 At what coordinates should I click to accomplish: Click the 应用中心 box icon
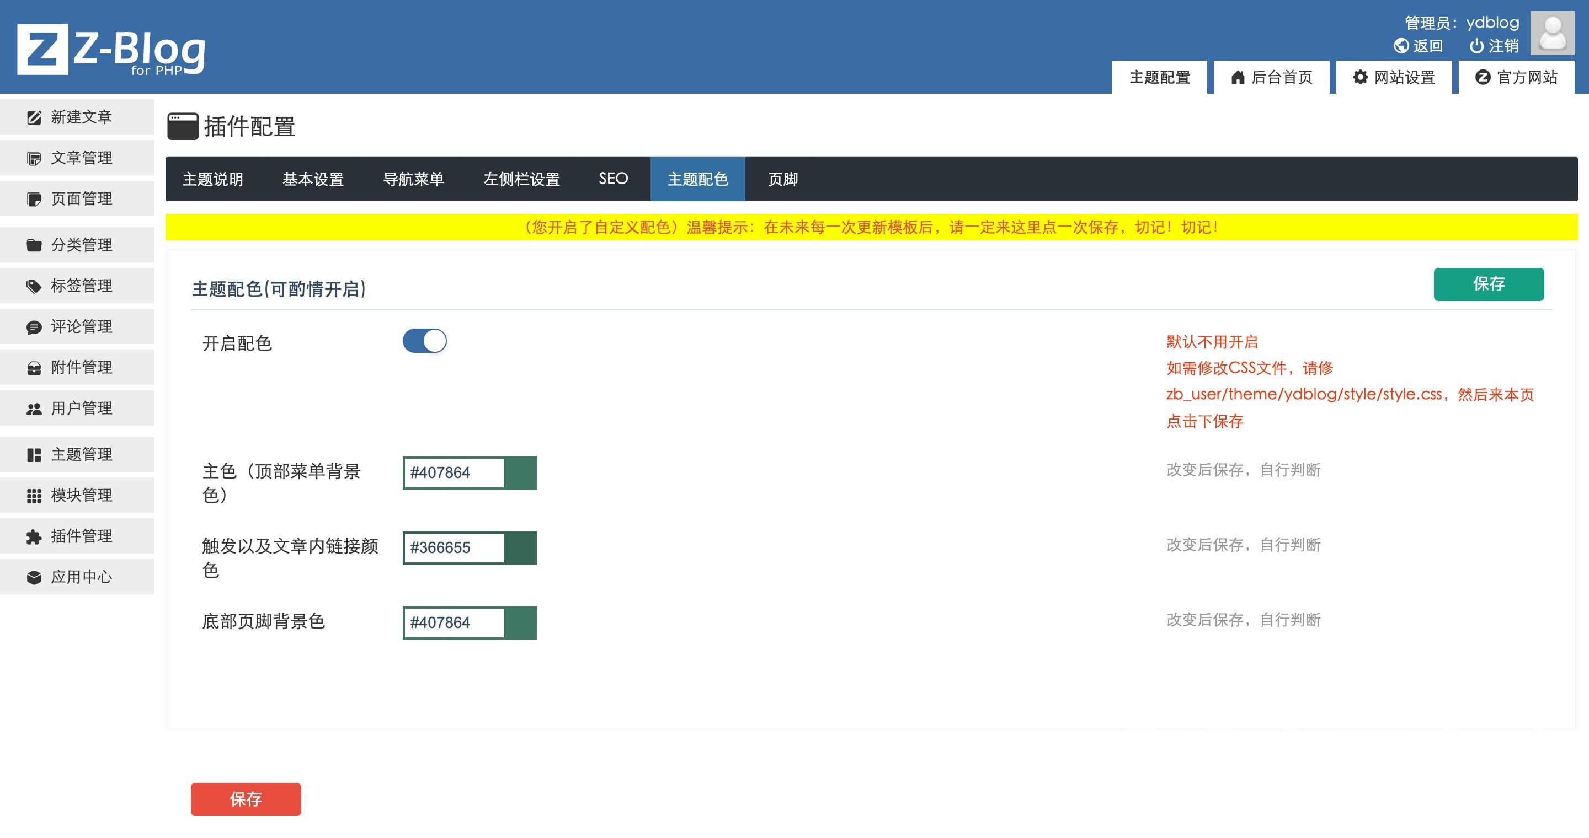coord(34,577)
